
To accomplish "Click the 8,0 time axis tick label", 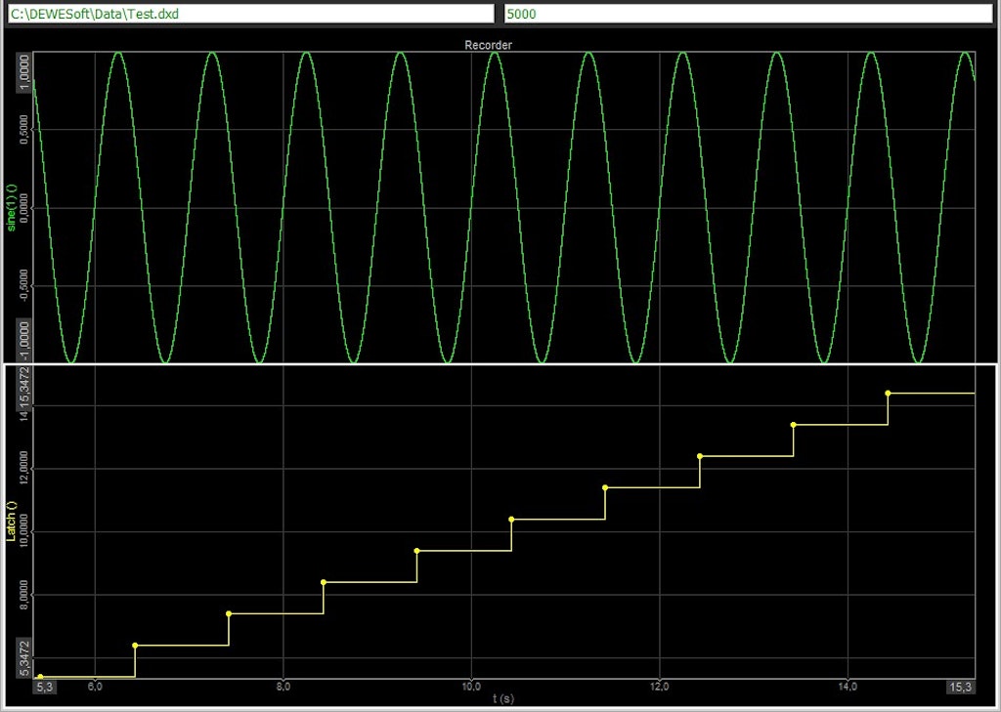I will [x=283, y=688].
